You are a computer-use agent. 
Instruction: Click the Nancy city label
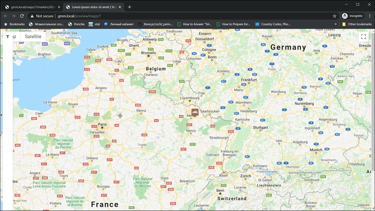coord(191,130)
